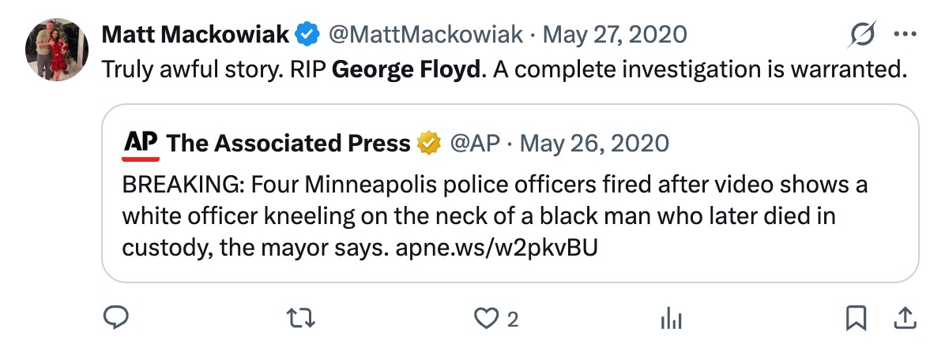The width and height of the screenshot is (945, 344).
Task: Share the tweet via the upload arrow icon
Action: [x=902, y=318]
